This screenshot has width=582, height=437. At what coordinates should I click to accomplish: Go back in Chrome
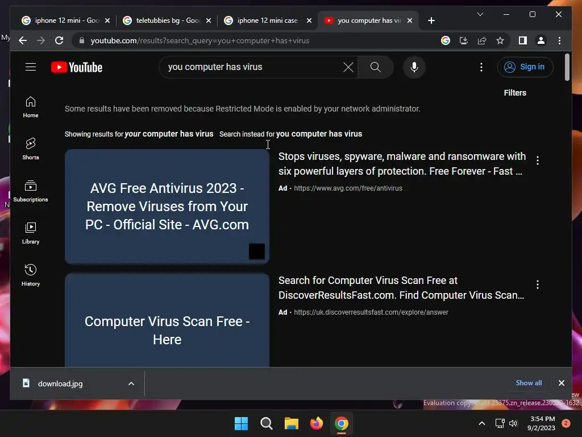coord(23,40)
